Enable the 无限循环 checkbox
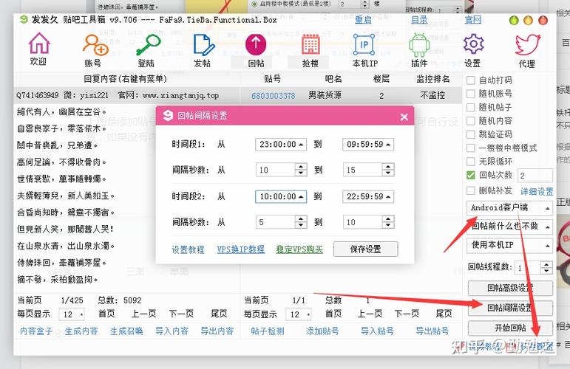Viewport: 570px width, 369px height. 471,162
